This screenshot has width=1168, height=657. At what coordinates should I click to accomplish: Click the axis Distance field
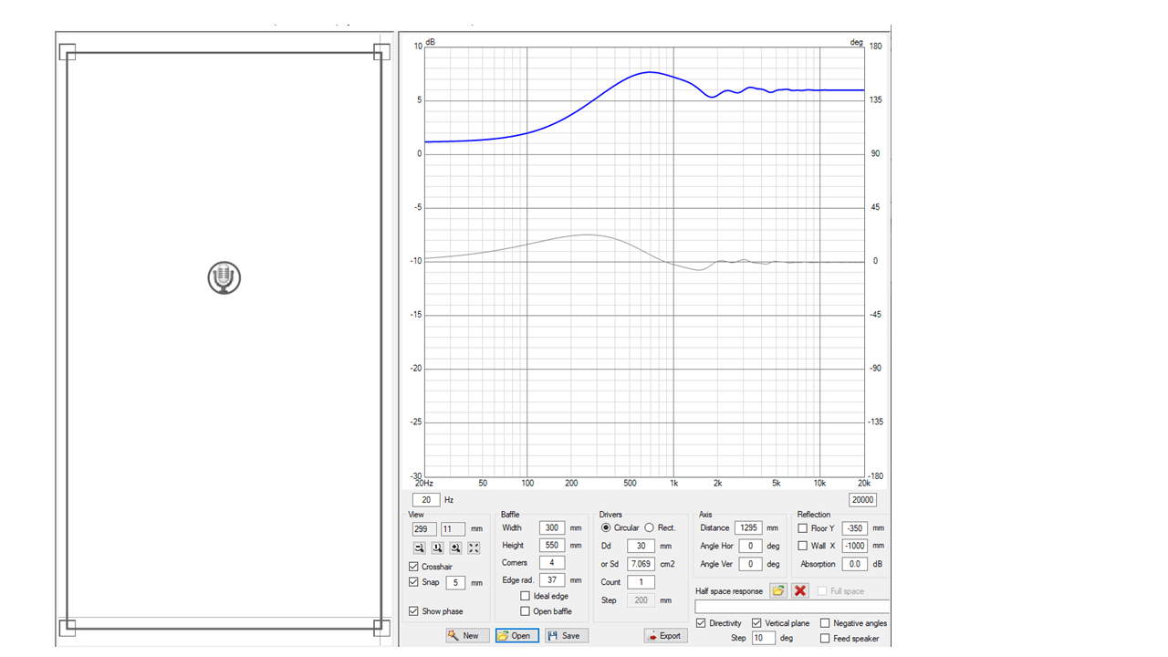point(749,527)
